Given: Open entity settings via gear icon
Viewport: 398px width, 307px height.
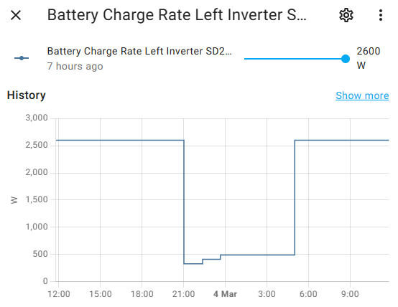Looking at the screenshot, I should tap(346, 15).
